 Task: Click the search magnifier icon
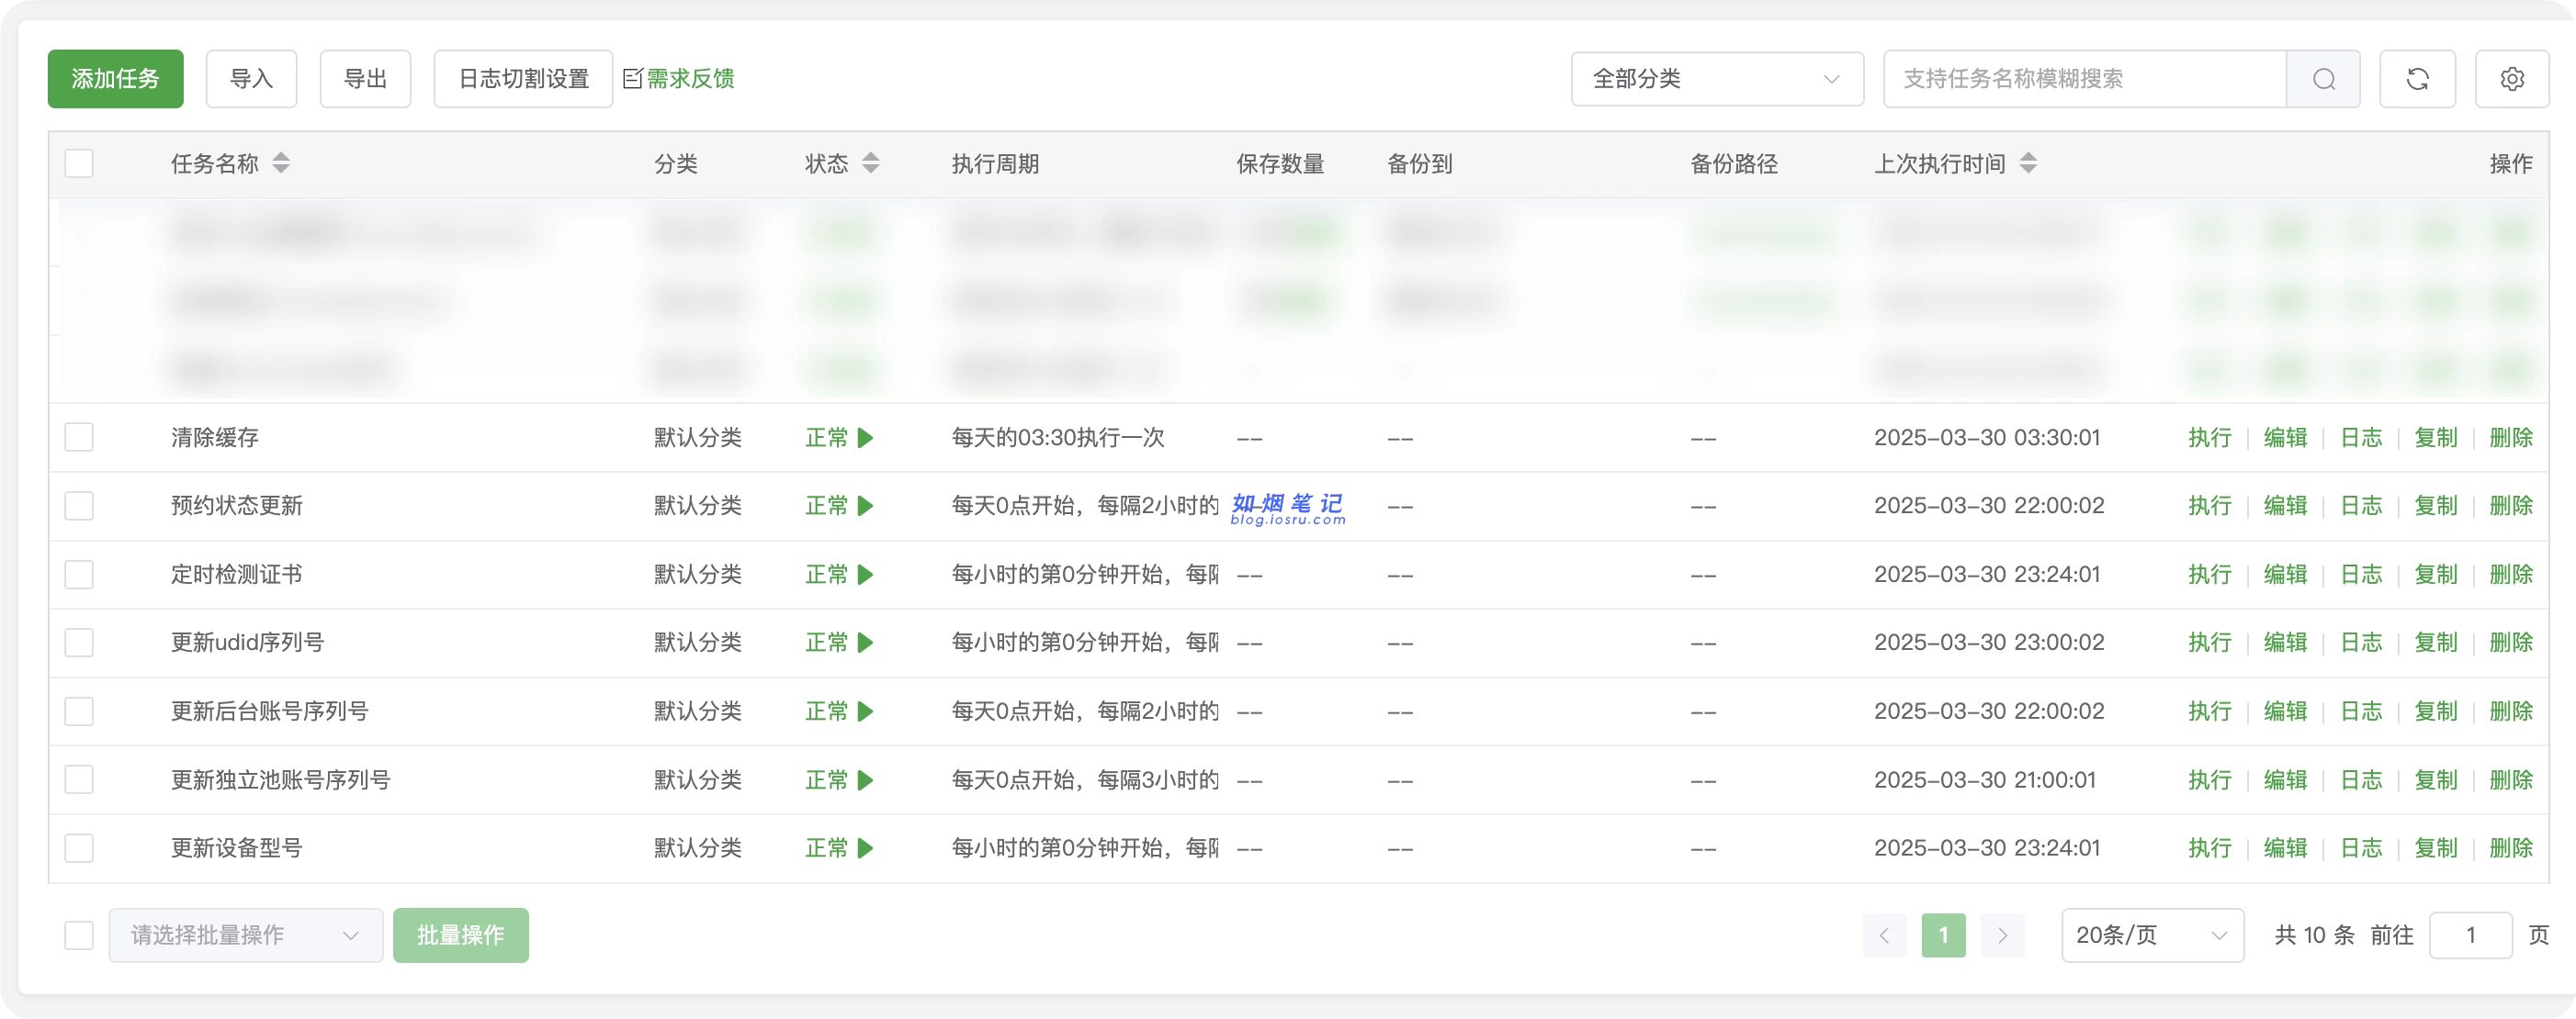2323,79
